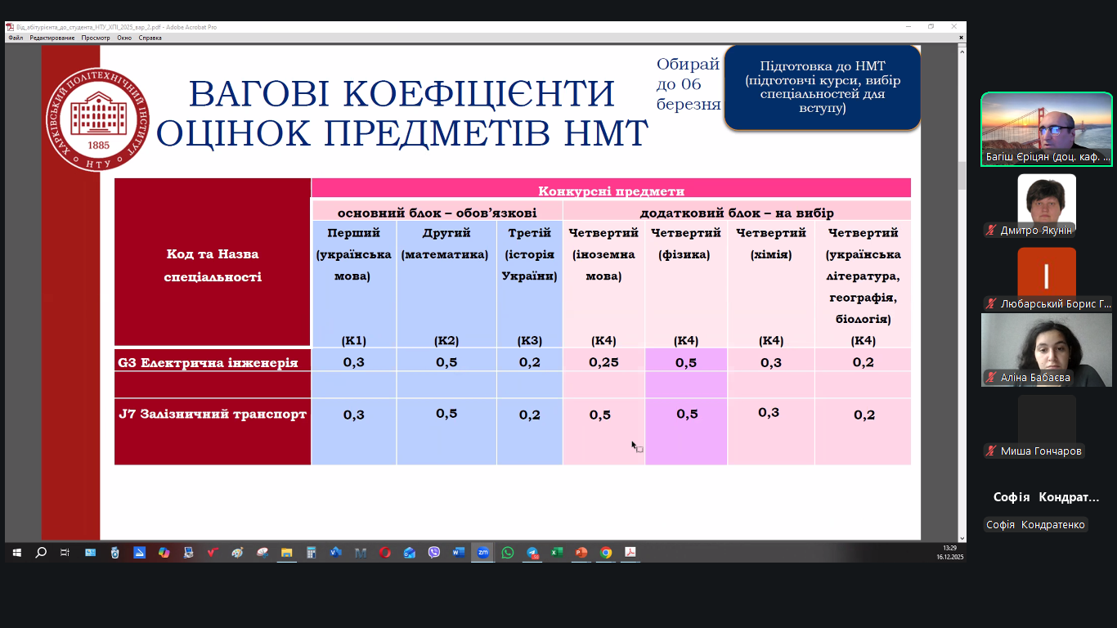Click muted mic icon beside Миша Гончаров

991,451
